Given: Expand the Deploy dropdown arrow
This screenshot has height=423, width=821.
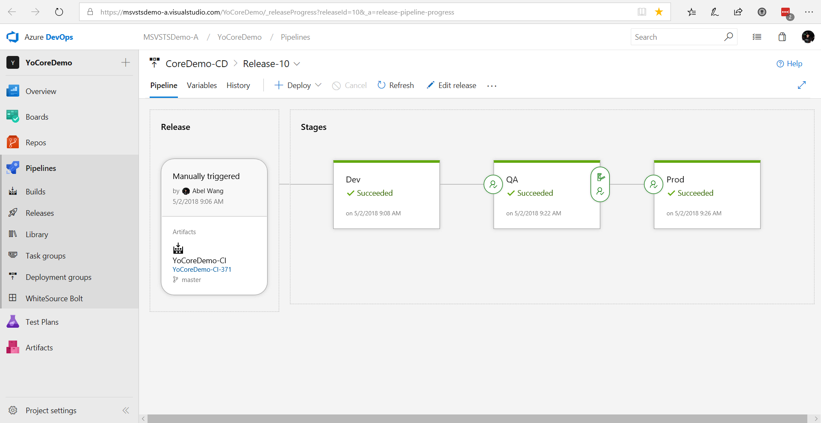Looking at the screenshot, I should coord(318,85).
